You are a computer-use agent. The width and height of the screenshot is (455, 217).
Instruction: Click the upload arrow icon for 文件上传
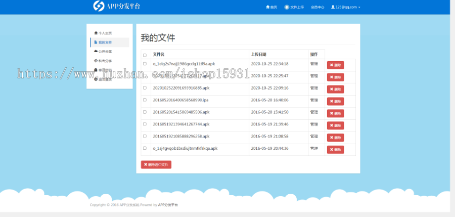tap(287, 7)
